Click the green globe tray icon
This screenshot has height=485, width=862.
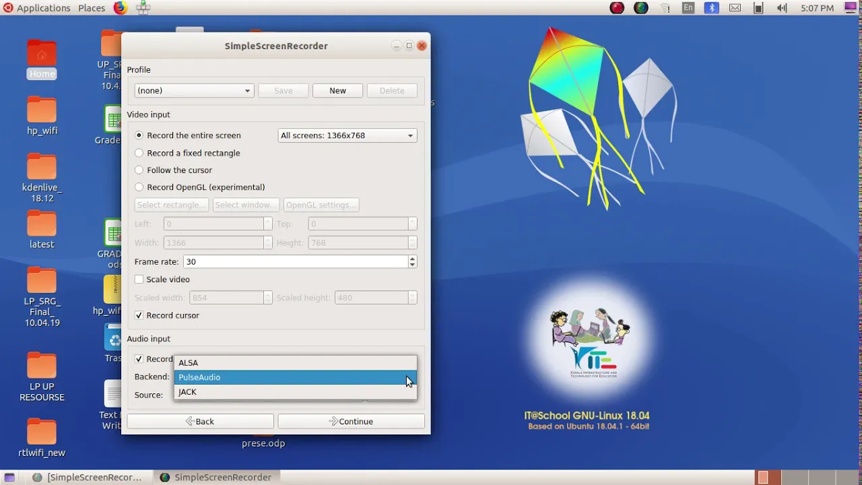tap(641, 8)
